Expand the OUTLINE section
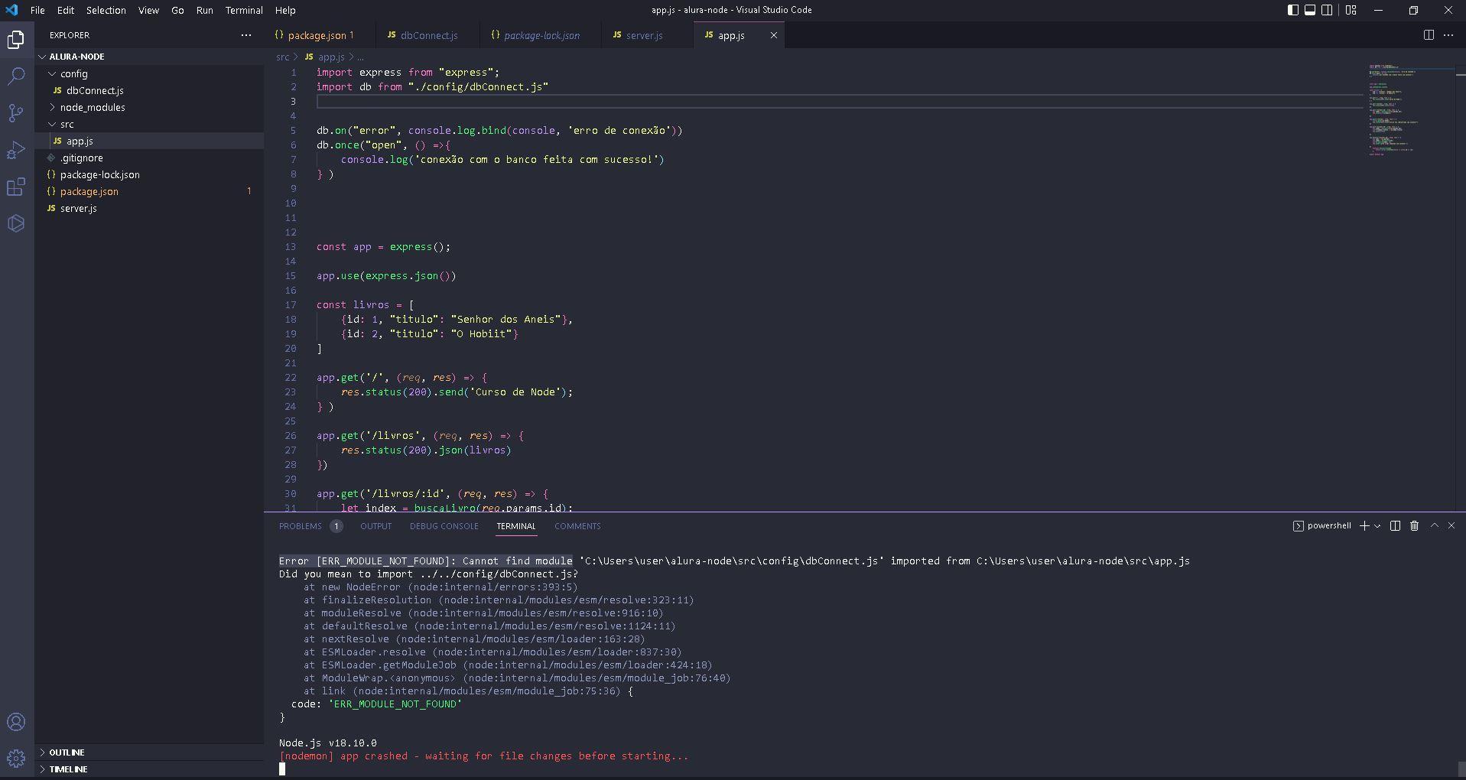 tap(149, 752)
